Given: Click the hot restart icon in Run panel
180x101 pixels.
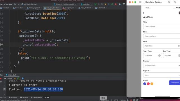Looking at the screenshot, I should pyautogui.click(x=18, y=79).
